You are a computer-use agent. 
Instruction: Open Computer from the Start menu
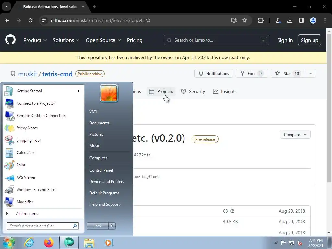(x=98, y=158)
